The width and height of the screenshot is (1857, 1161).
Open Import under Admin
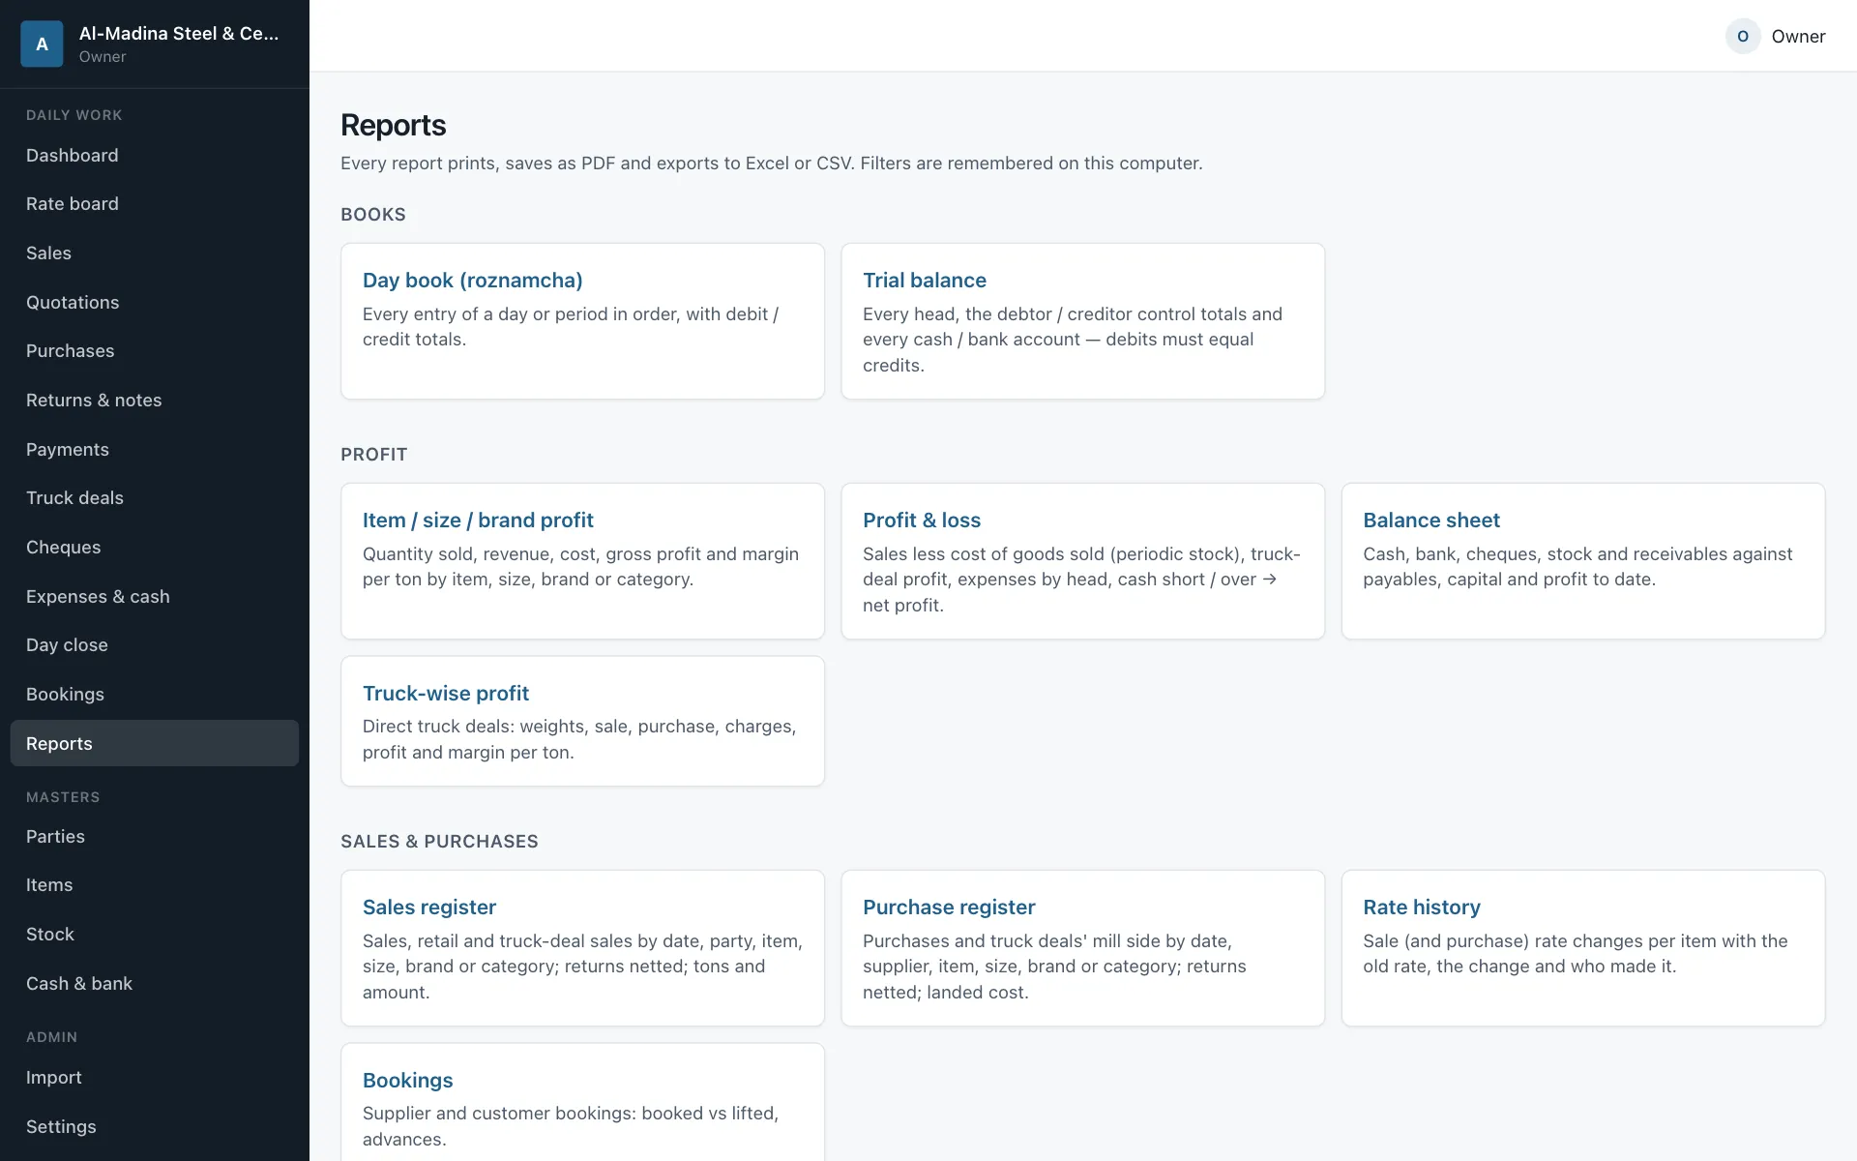coord(155,1078)
